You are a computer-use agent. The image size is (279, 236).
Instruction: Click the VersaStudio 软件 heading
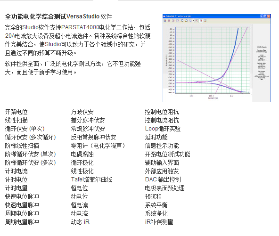[x=89, y=16]
